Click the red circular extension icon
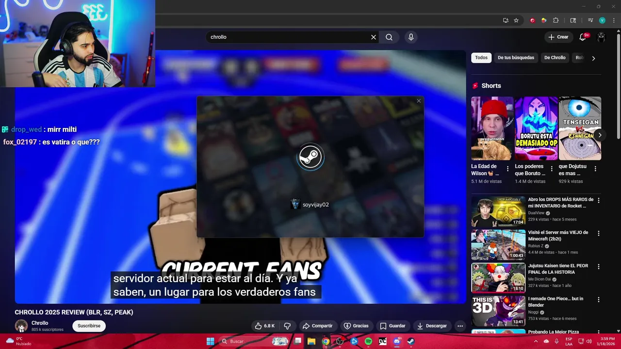Screen dimensions: 621x349 point(532,20)
